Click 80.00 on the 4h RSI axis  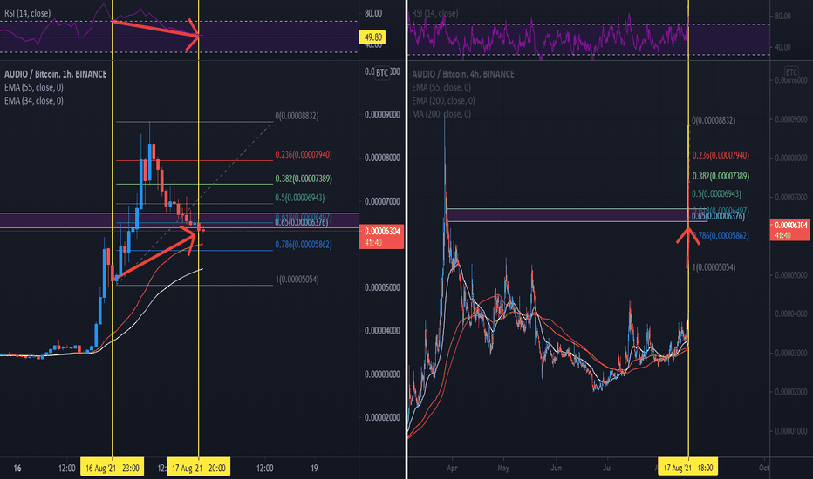pos(783,16)
